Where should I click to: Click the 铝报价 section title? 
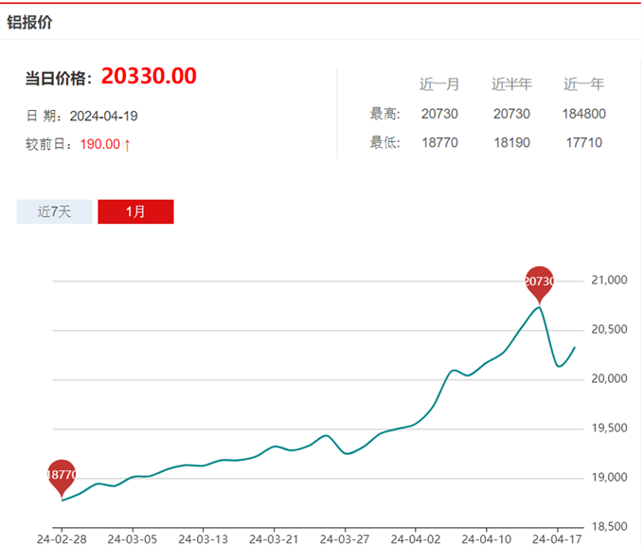(x=29, y=22)
